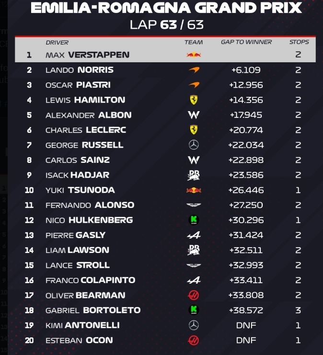This screenshot has height=355, width=323.
Task: Click the Mercedes logo next to Russell
Action: tap(194, 145)
